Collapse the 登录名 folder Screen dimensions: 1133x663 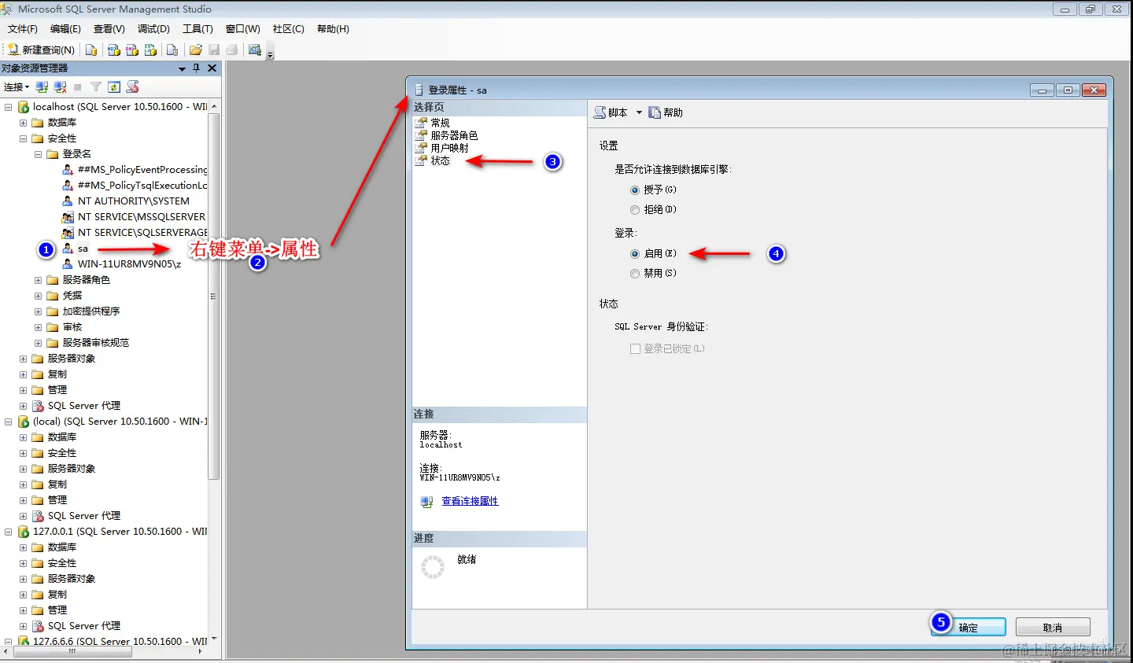(38, 154)
